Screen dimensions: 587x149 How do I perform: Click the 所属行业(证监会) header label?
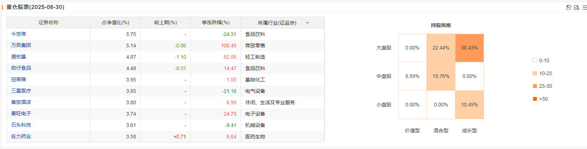pyautogui.click(x=277, y=23)
